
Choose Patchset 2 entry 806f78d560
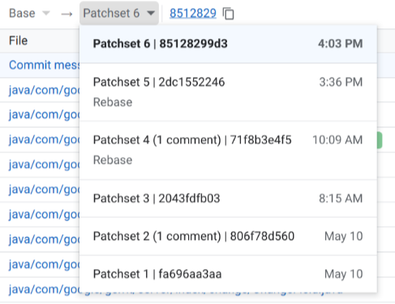[x=228, y=236]
